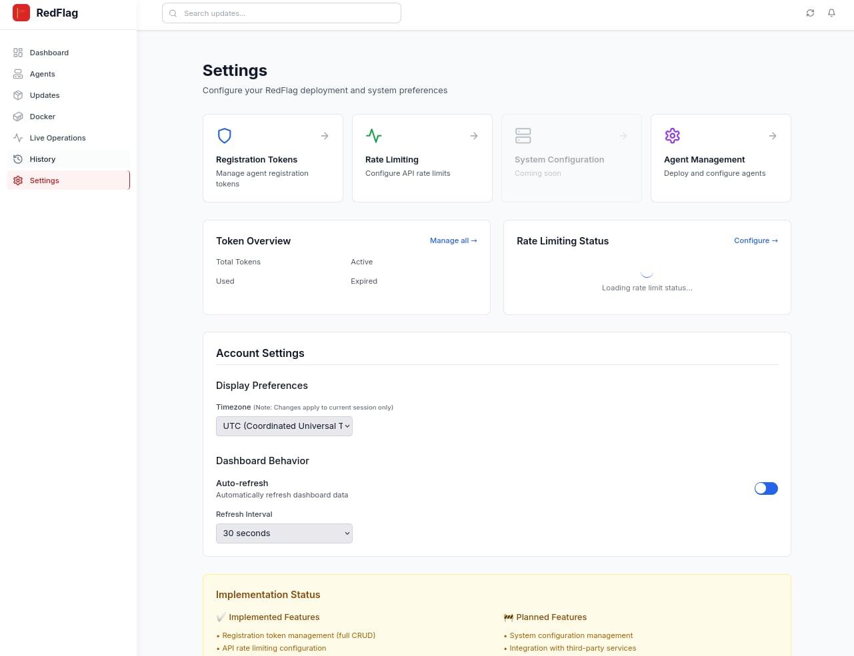This screenshot has height=656, width=854.
Task: Open the Timezone dropdown
Action: click(284, 426)
